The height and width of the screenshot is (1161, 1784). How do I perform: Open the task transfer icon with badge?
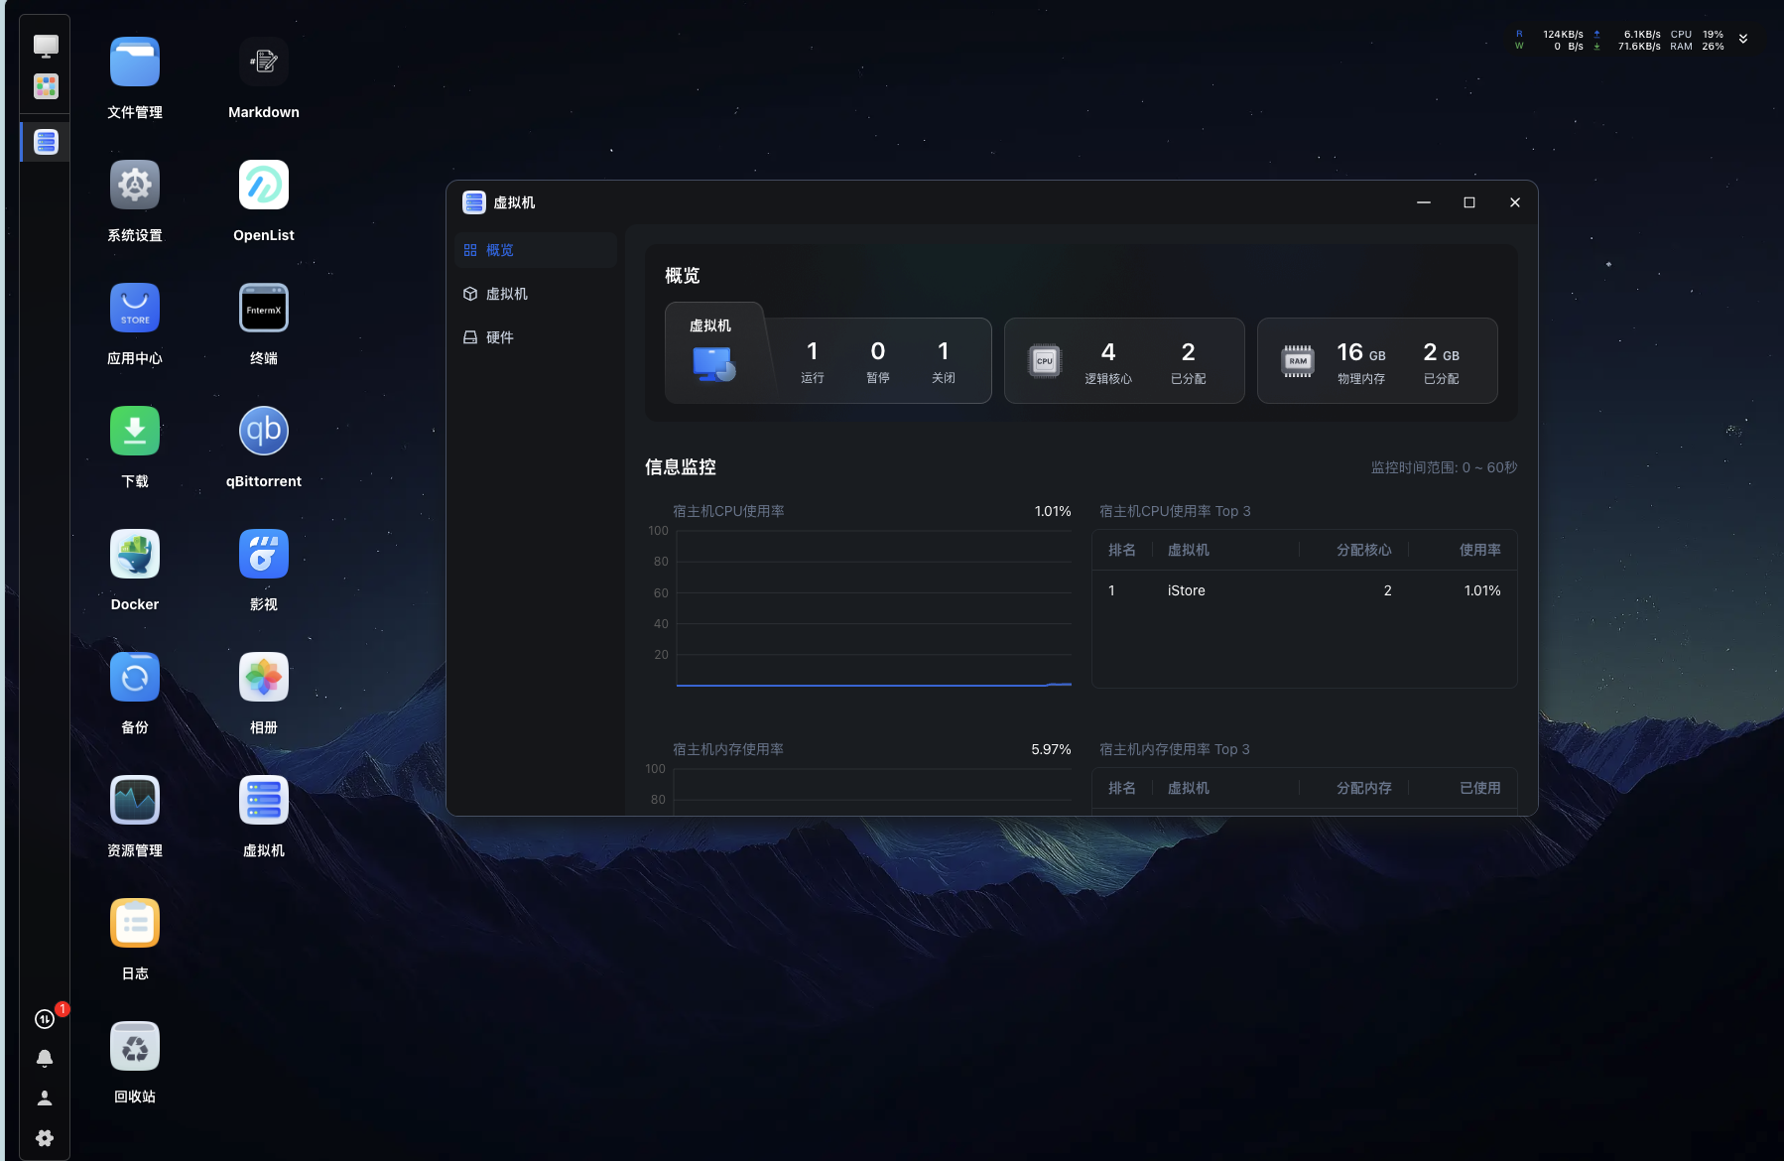(45, 1019)
